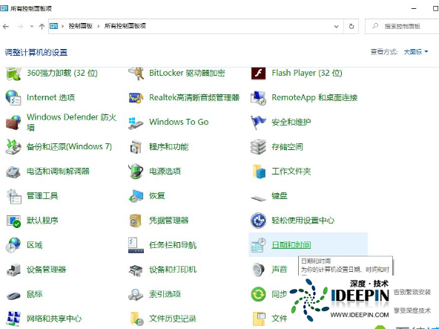Image resolution: width=439 pixels, height=329 pixels.
Task: Open the Realtek高清晰音频管理器 icon
Action: pos(136,97)
